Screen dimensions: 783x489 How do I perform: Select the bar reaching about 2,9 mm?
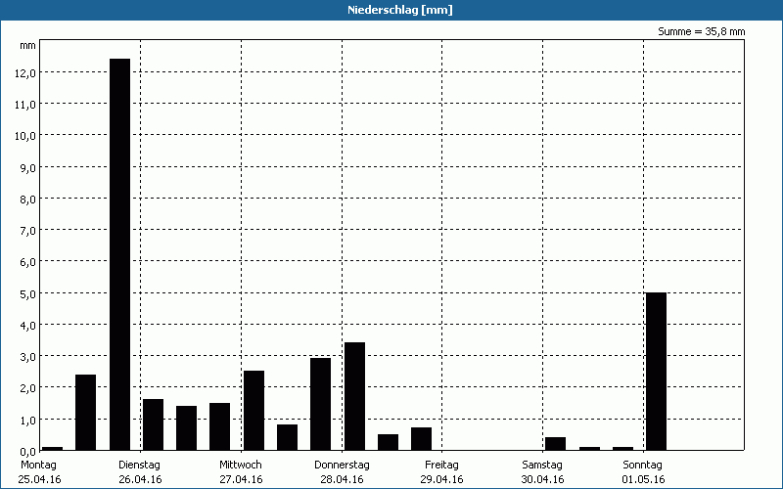click(x=321, y=404)
